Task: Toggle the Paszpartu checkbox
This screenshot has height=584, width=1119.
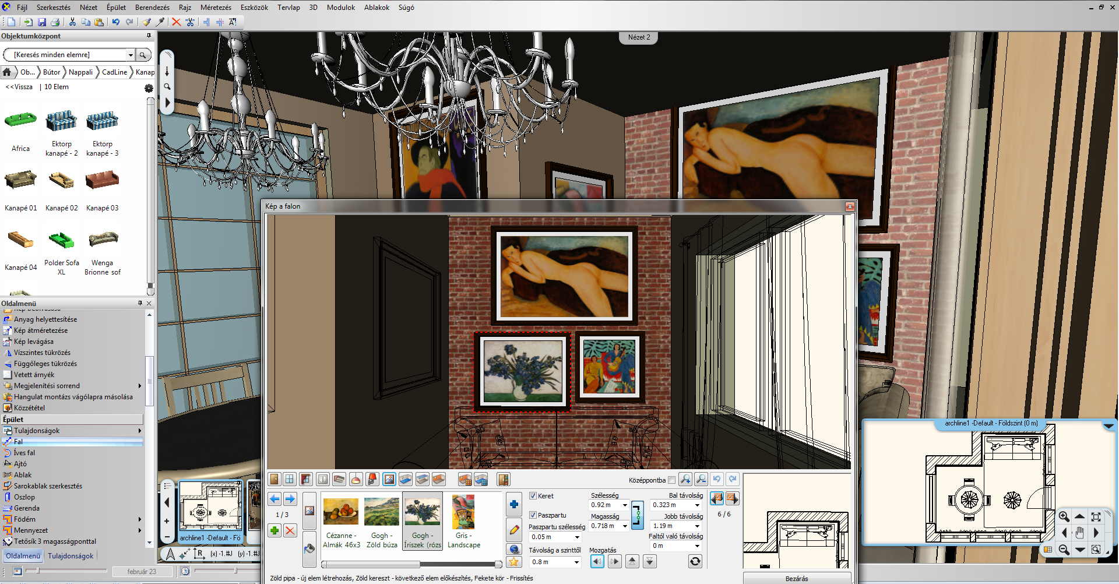Action: (x=533, y=515)
